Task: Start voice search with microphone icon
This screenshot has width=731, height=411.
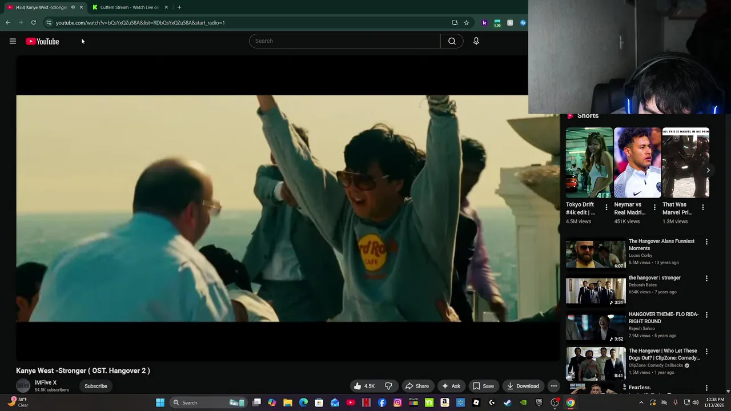Action: click(x=476, y=41)
